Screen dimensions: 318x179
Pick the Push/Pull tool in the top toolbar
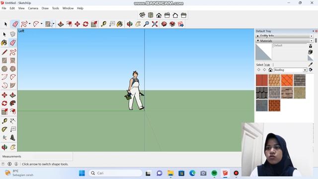click(61, 24)
